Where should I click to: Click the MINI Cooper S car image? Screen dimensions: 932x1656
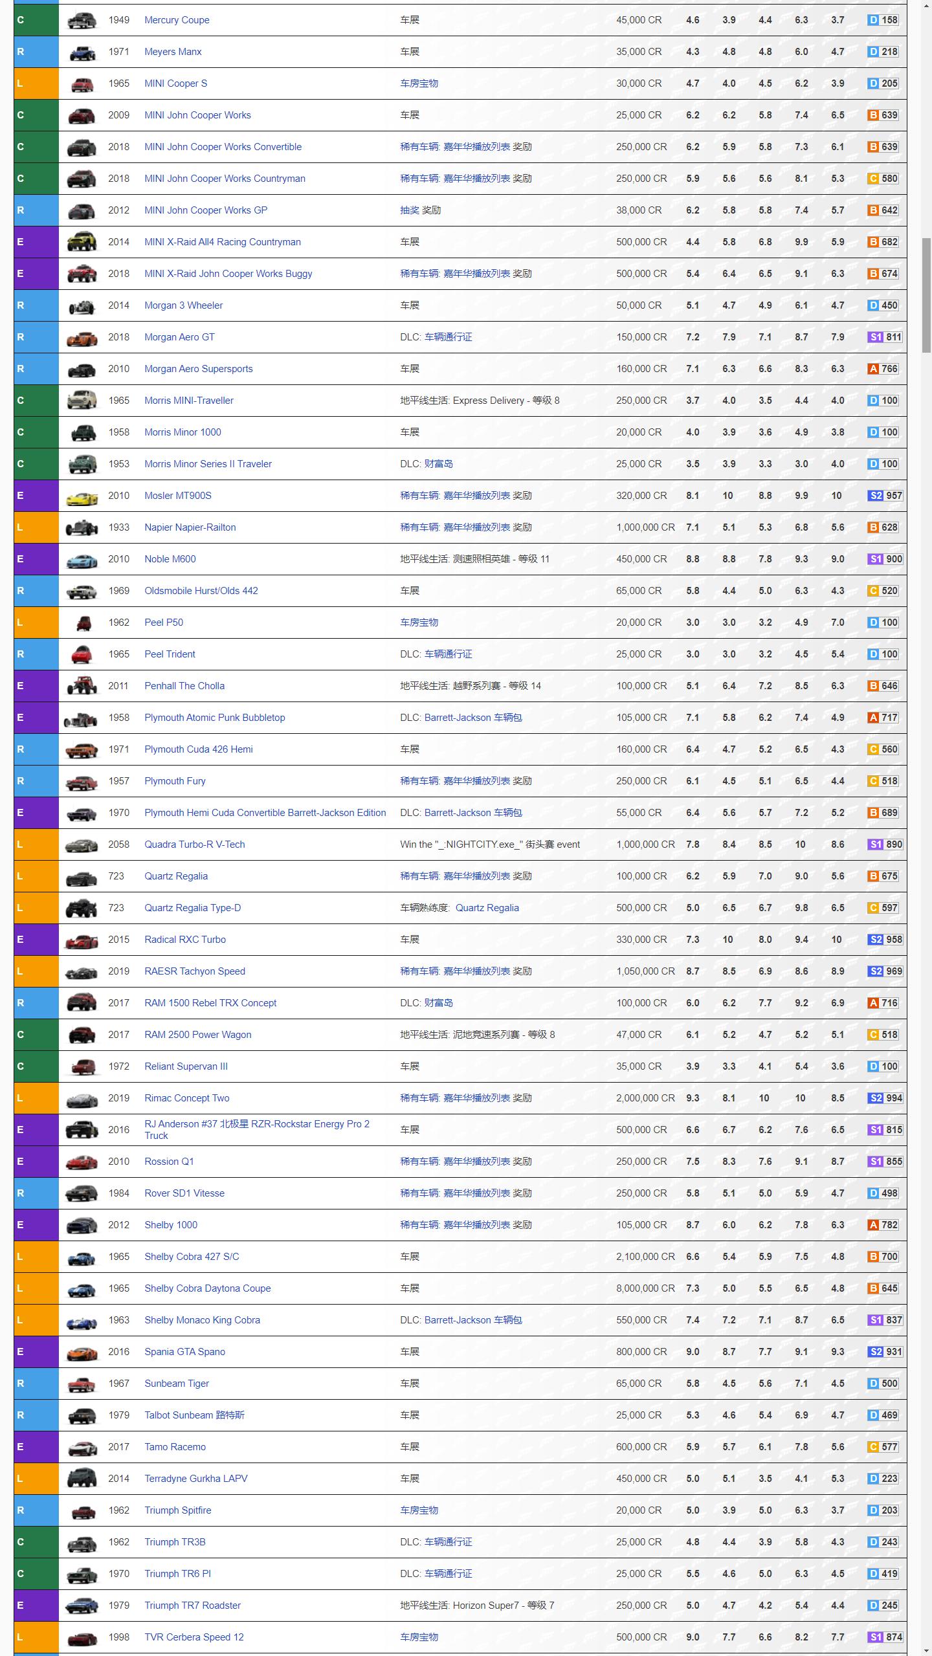82,83
